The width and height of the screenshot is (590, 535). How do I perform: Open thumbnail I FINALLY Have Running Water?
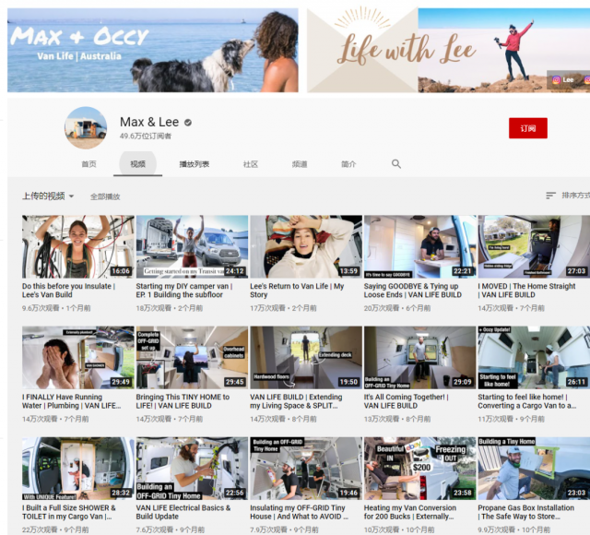coord(77,358)
